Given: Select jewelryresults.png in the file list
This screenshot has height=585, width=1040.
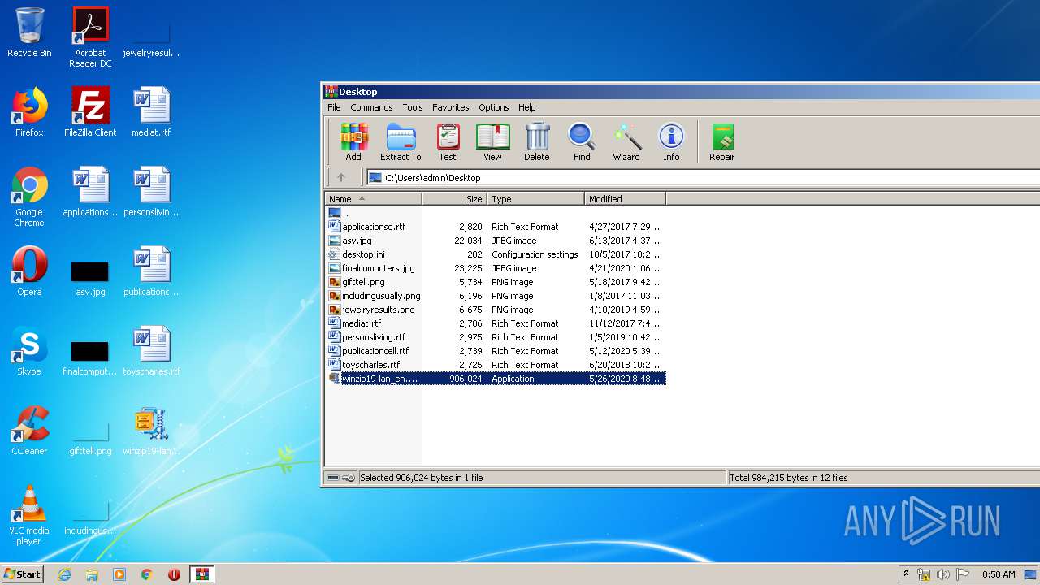Looking at the screenshot, I should point(496,310).
